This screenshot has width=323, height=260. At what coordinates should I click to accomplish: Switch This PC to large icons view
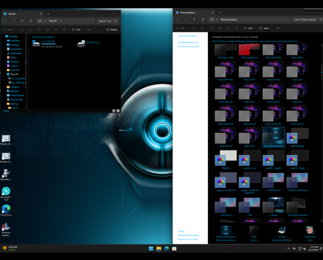(x=118, y=111)
